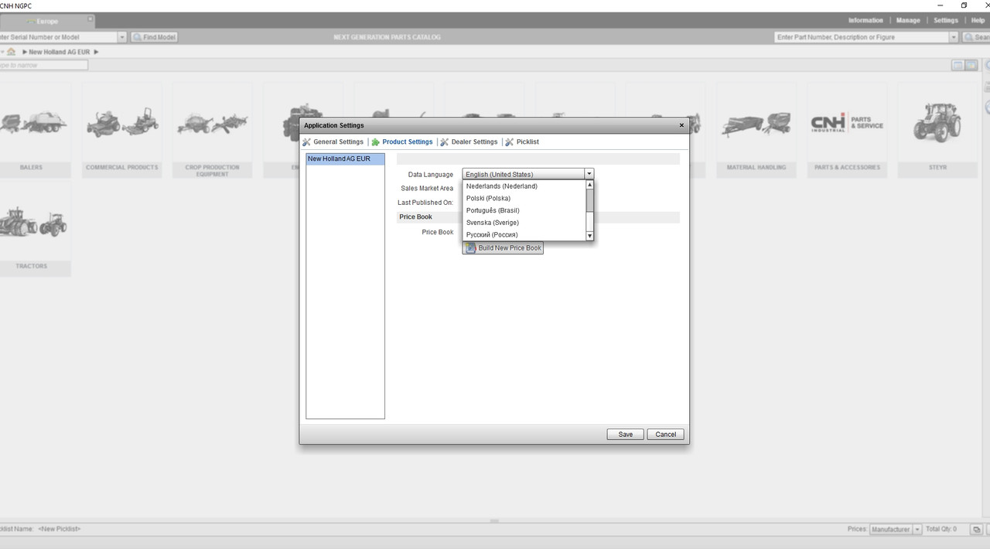Choose Nederlands (Nederland) language option
The width and height of the screenshot is (990, 549).
524,186
